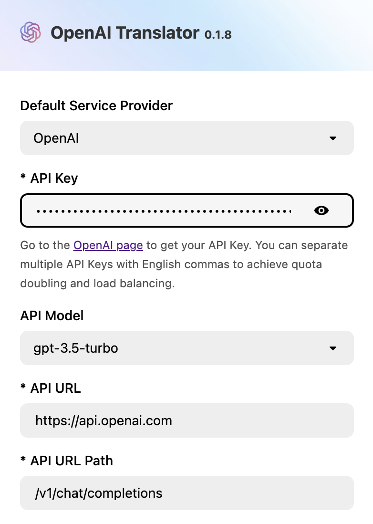Select the OpenAI option showing in provider field
This screenshot has width=373, height=524.
[x=56, y=138]
